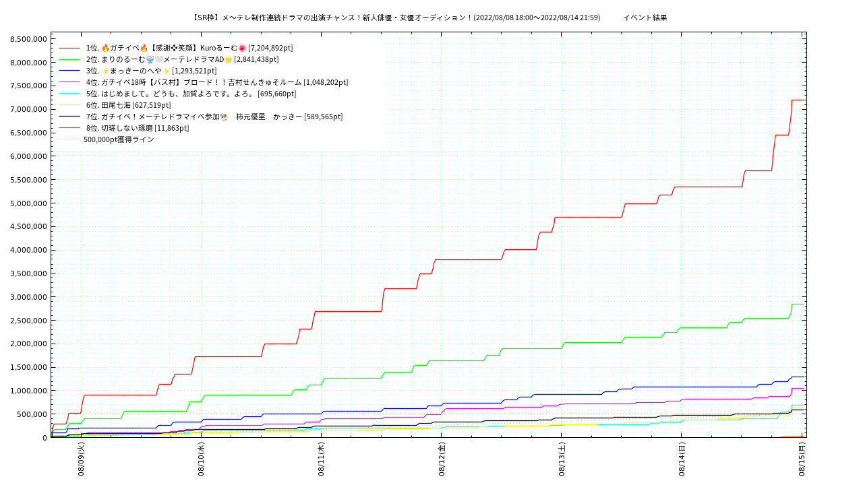Click the 08/14(日) date tick label
Viewport: 863px width, 485px height.
pyautogui.click(x=682, y=459)
